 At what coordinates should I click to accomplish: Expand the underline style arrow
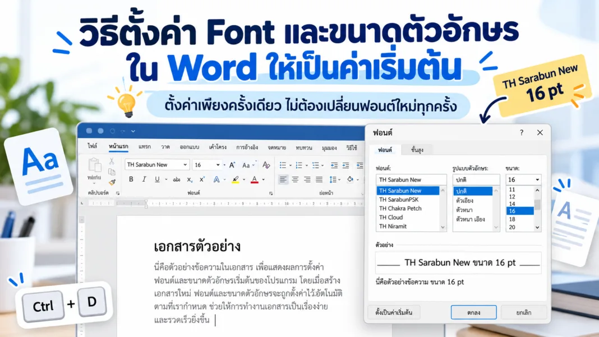[x=166, y=179]
